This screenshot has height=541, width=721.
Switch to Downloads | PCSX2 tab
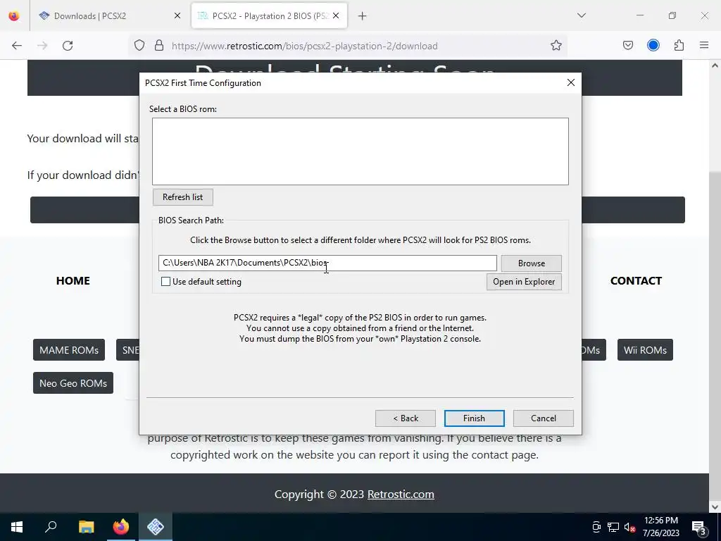tap(111, 15)
